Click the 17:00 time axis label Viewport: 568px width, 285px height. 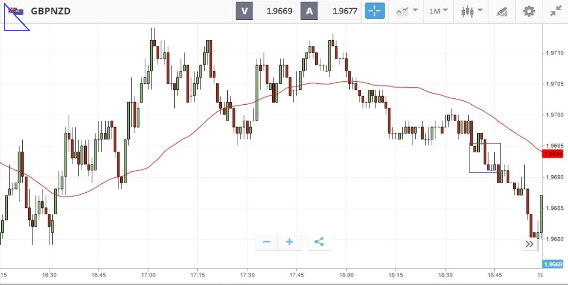pyautogui.click(x=148, y=275)
